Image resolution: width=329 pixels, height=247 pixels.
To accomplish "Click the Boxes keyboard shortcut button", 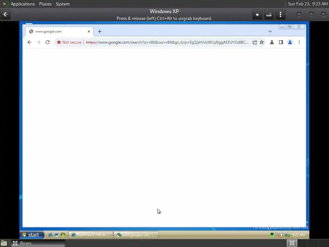I will (x=269, y=14).
